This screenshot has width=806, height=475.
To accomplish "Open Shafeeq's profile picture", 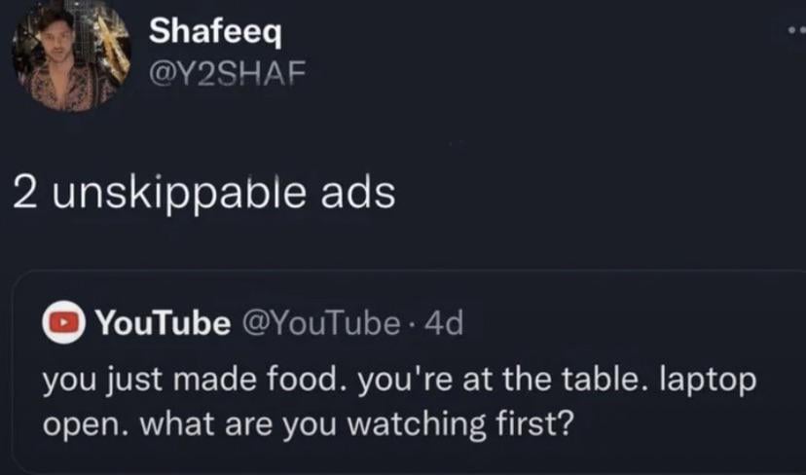I will pyautogui.click(x=69, y=55).
